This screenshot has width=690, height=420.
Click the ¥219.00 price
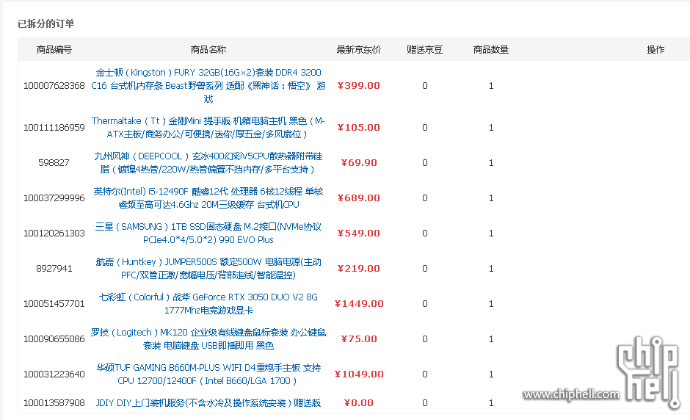[x=359, y=268]
